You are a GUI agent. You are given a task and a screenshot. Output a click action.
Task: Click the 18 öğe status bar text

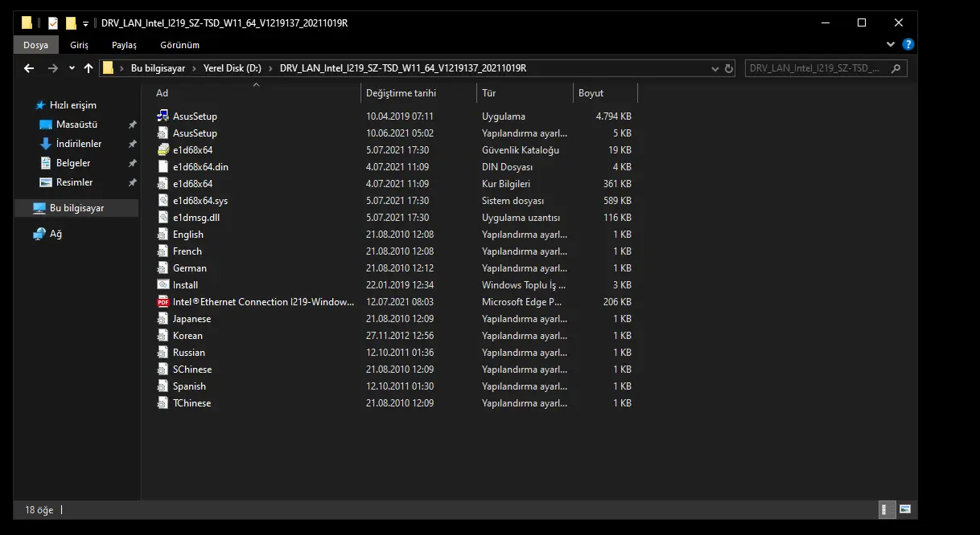40,509
